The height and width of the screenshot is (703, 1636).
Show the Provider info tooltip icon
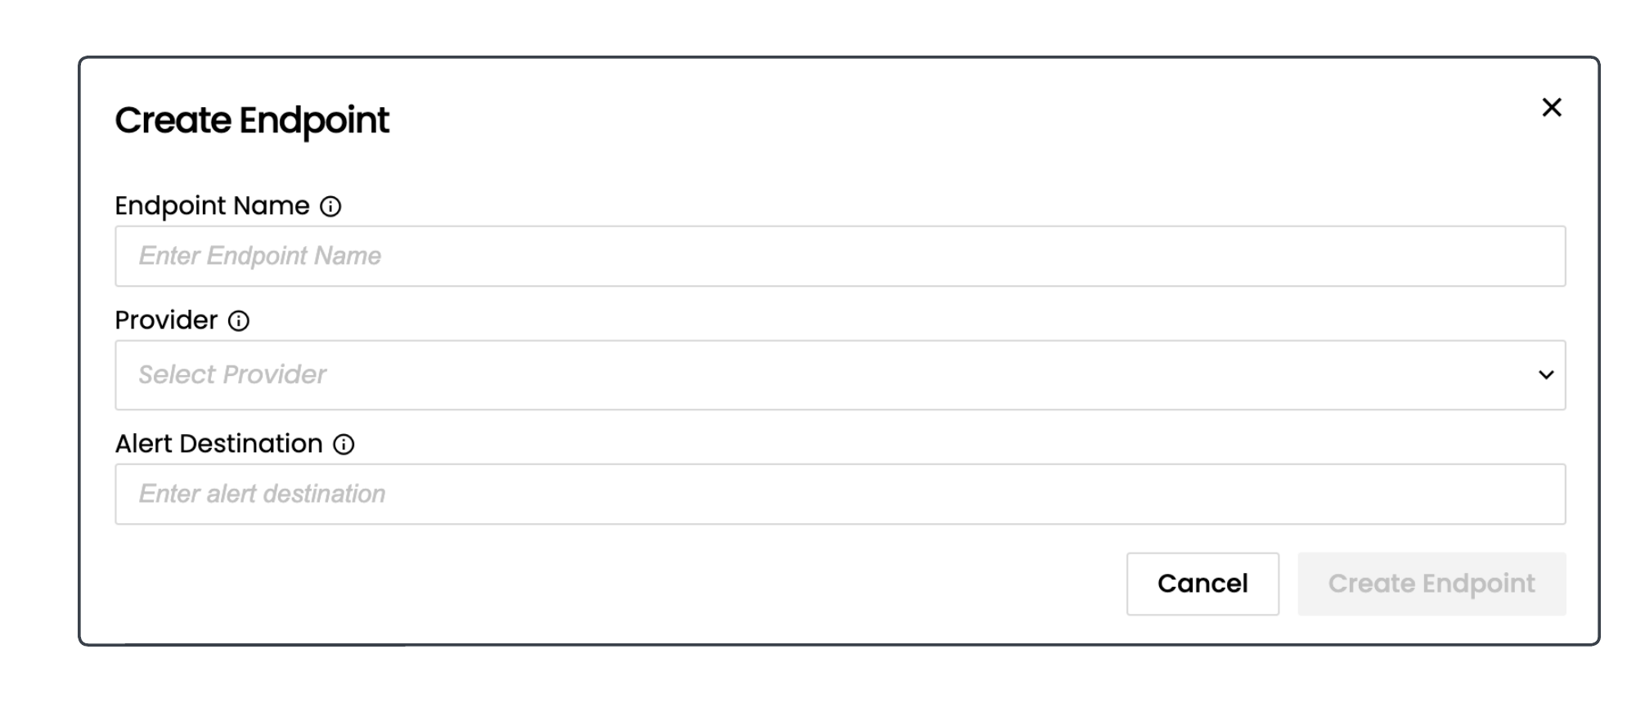pyautogui.click(x=238, y=321)
